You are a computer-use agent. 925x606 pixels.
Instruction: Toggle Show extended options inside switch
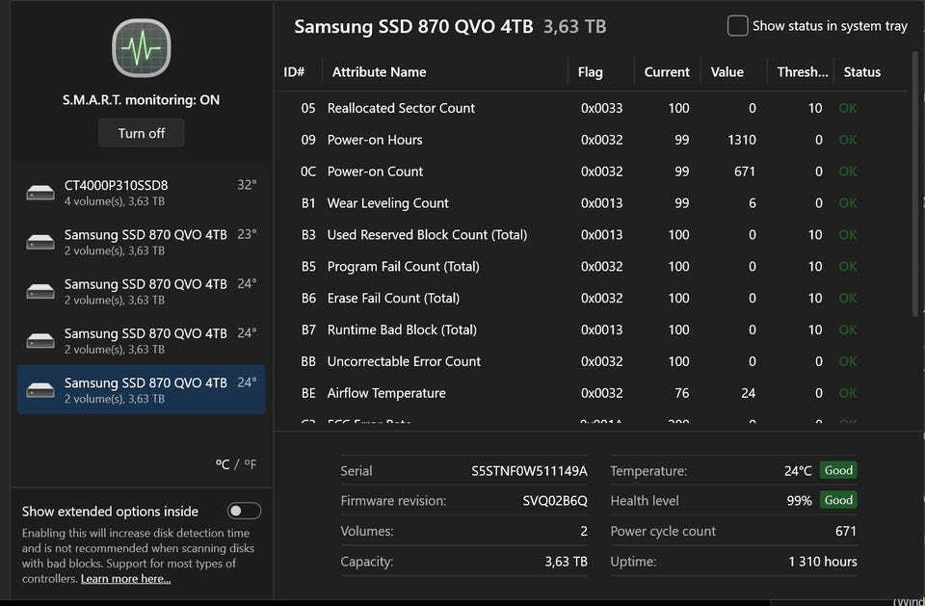click(x=244, y=511)
